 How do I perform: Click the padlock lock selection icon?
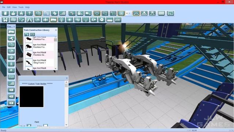click(80, 13)
